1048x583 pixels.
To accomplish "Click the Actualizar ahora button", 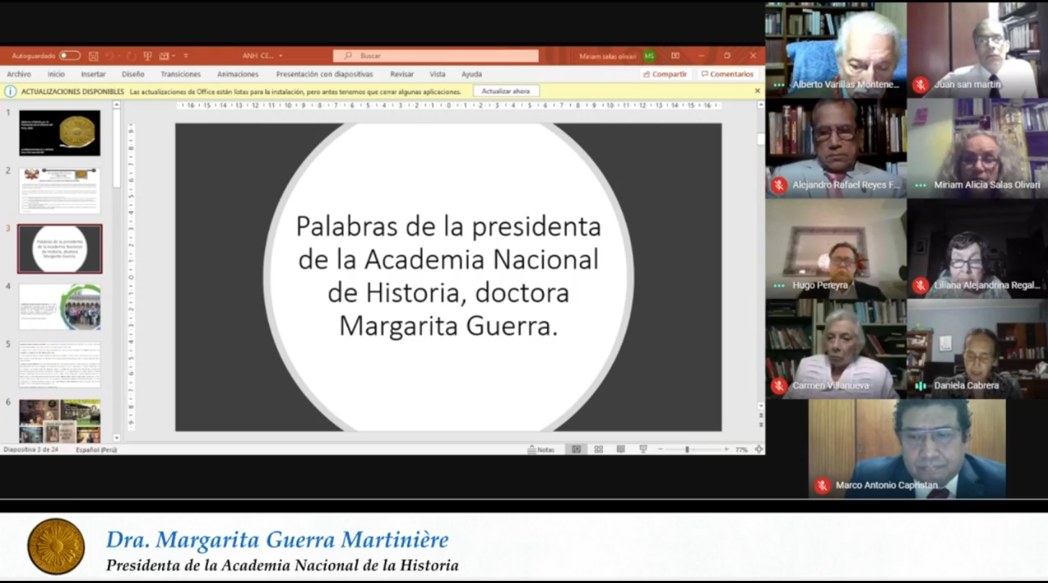I will (506, 91).
